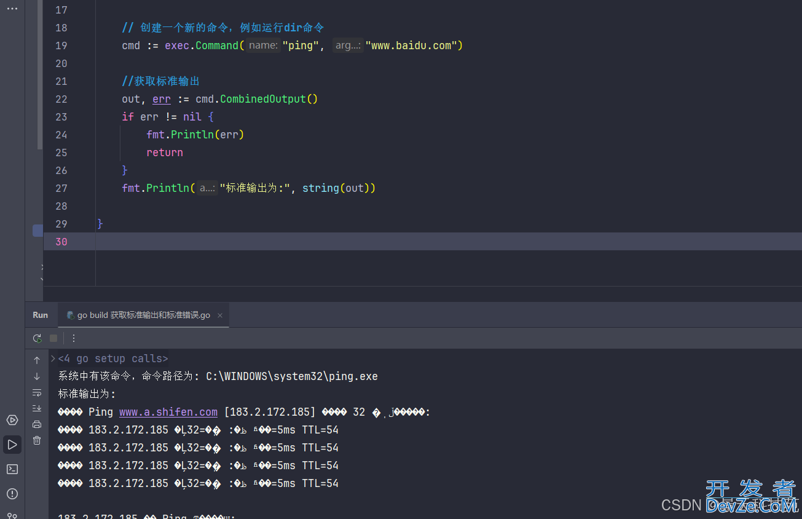
Task: Rerun the go build configuration
Action: (37, 338)
